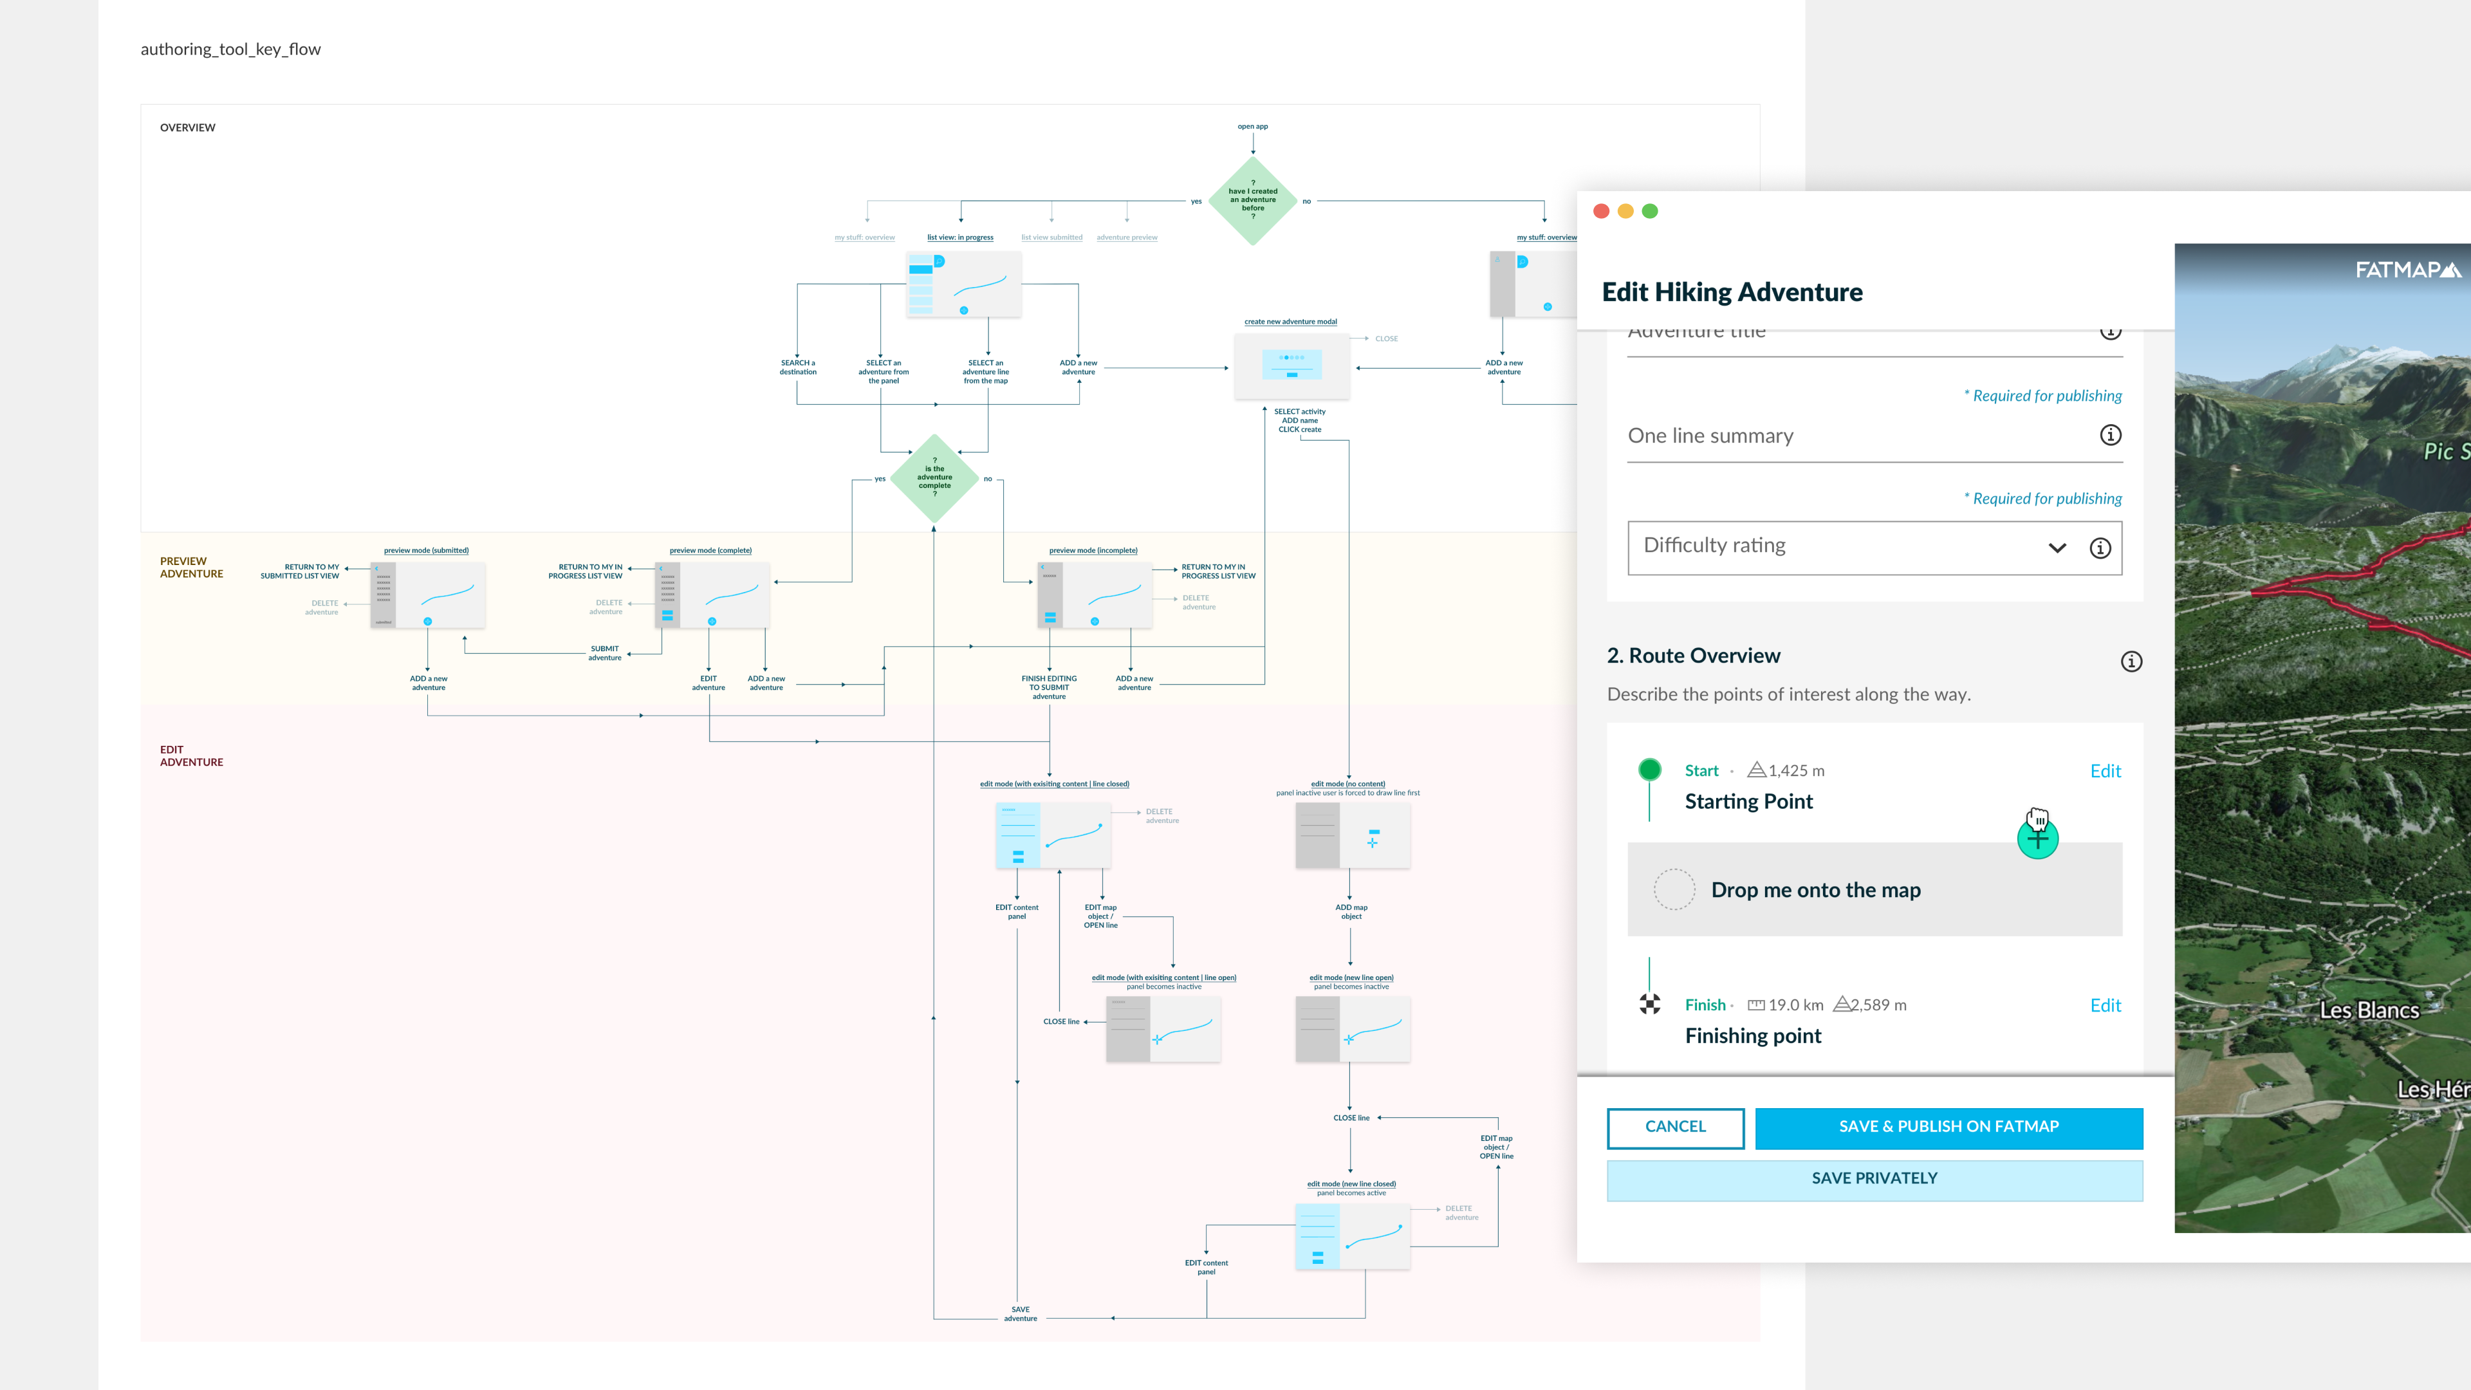This screenshot has width=2471, height=1390.
Task: Click 'SELECT an adventure line from the map'
Action: coord(985,372)
